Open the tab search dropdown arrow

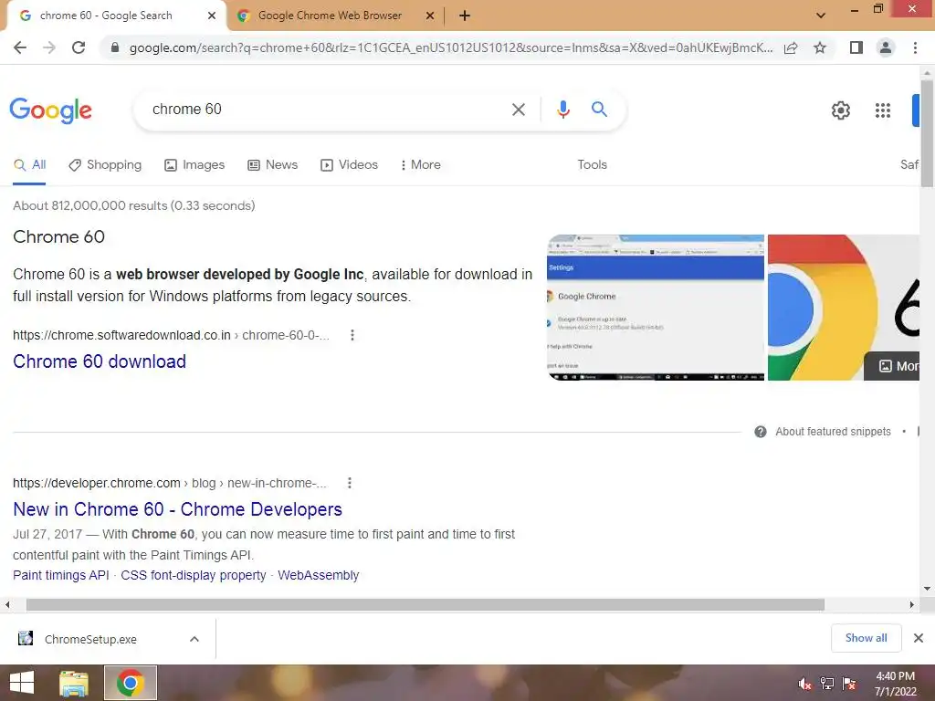click(x=821, y=16)
